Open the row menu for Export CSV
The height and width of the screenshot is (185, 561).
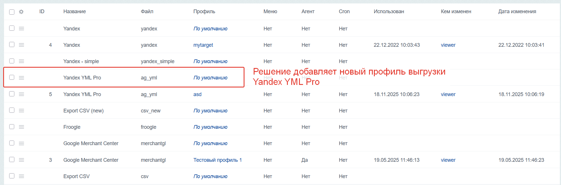click(22, 176)
